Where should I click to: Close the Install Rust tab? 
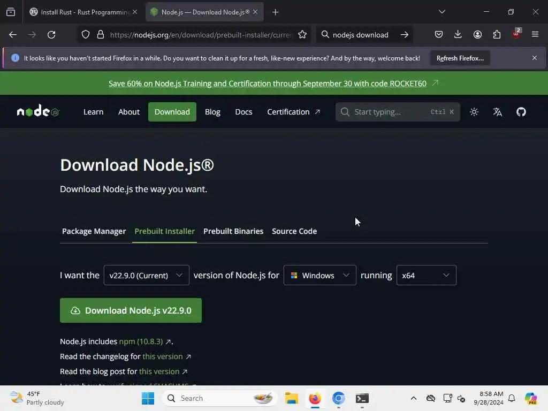tap(135, 12)
